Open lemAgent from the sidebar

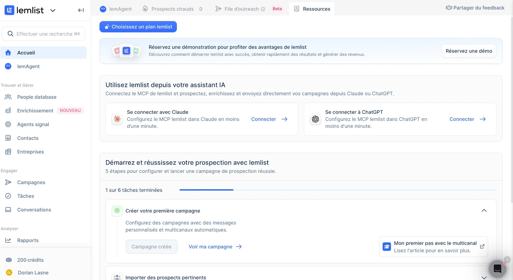point(44,66)
